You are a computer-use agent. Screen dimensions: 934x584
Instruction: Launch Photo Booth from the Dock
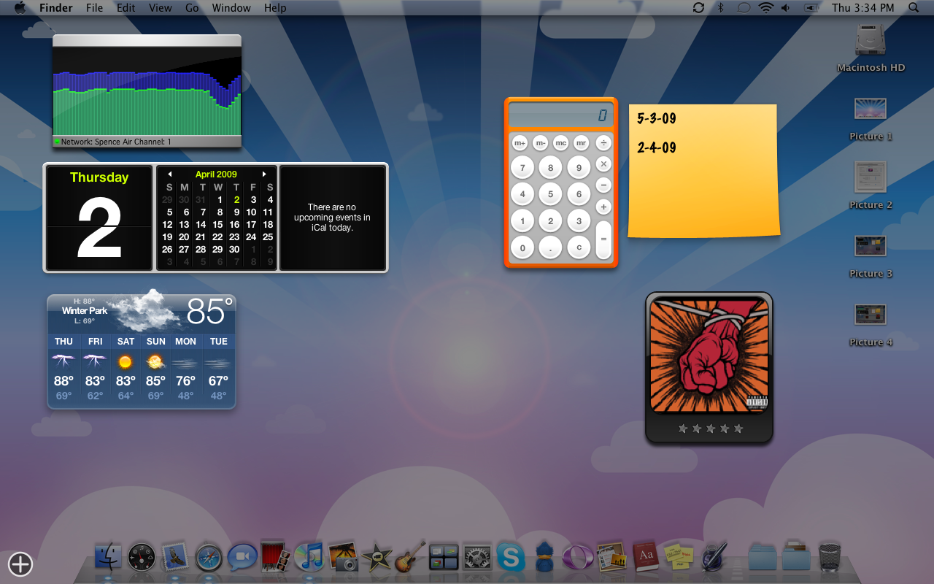pyautogui.click(x=276, y=556)
